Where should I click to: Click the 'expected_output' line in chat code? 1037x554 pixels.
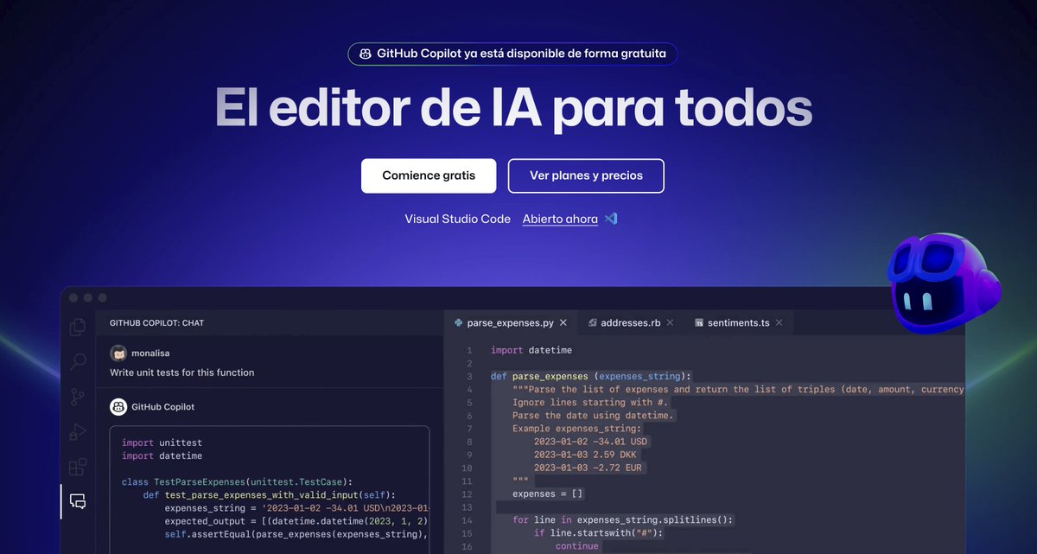pyautogui.click(x=296, y=521)
